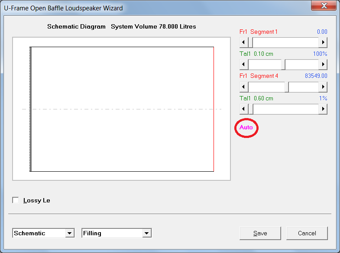Open the Schematic dropdown
The width and height of the screenshot is (340, 253).
[x=69, y=233]
